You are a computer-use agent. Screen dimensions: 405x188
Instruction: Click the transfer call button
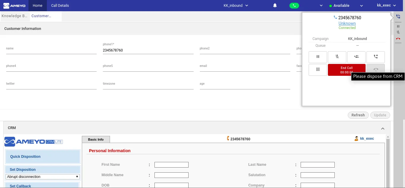coord(376,57)
